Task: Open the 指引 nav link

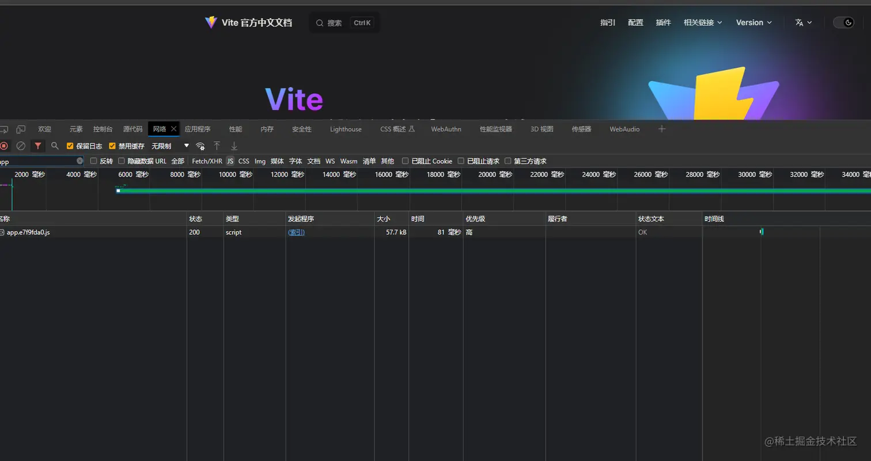Action: 608,22
